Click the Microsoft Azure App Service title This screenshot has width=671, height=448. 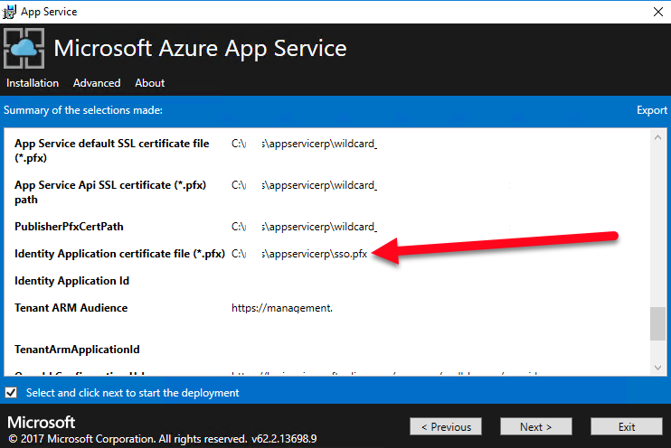coord(200,48)
